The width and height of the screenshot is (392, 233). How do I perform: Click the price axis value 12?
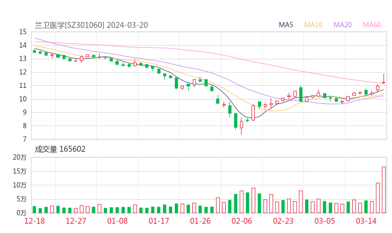pyautogui.click(x=23, y=72)
